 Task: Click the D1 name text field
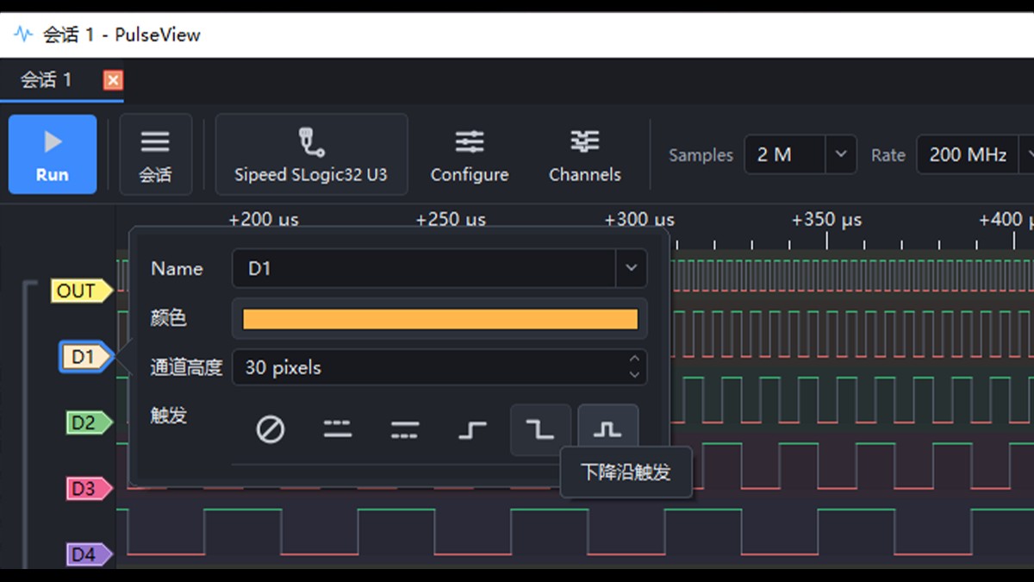point(424,268)
